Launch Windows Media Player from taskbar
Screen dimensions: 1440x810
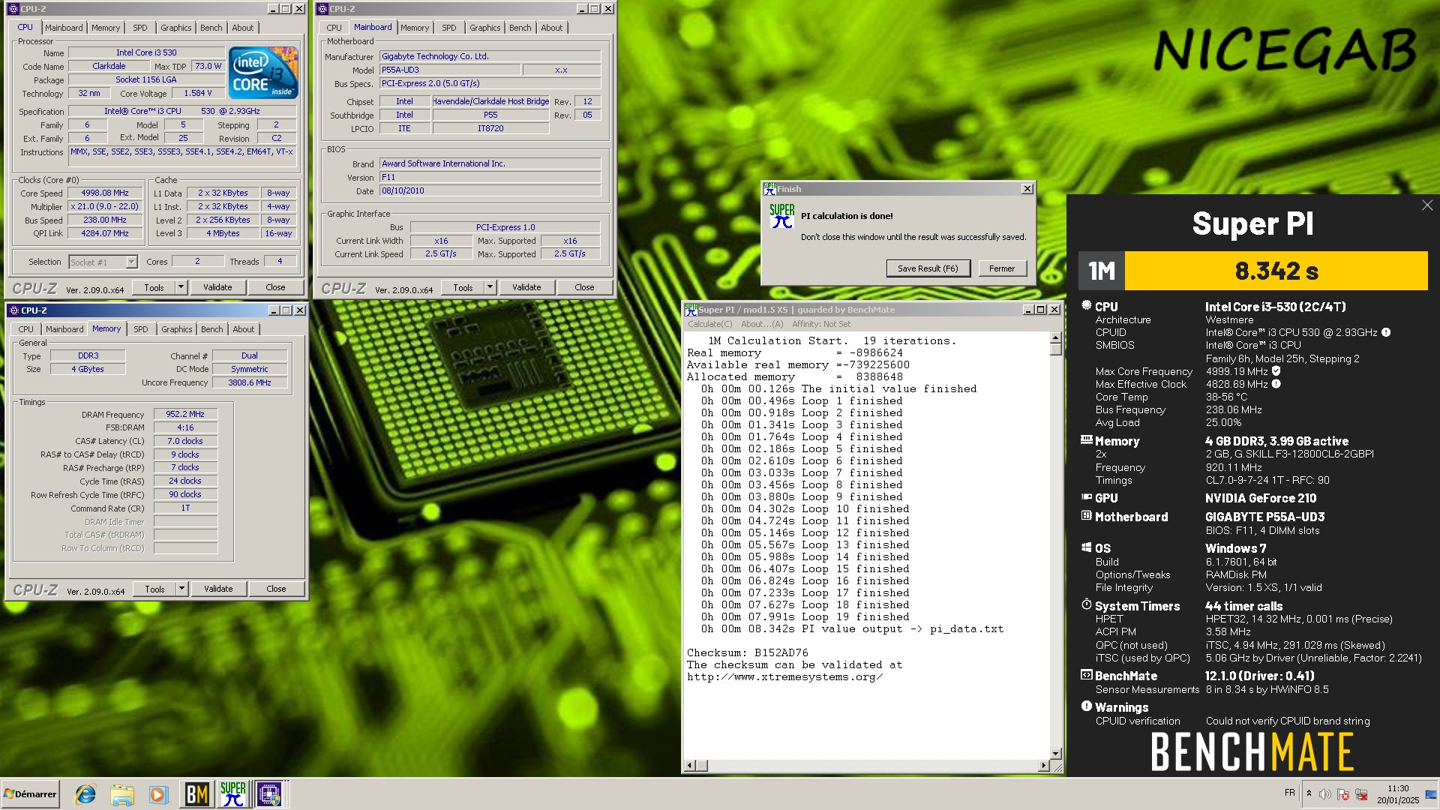[157, 793]
